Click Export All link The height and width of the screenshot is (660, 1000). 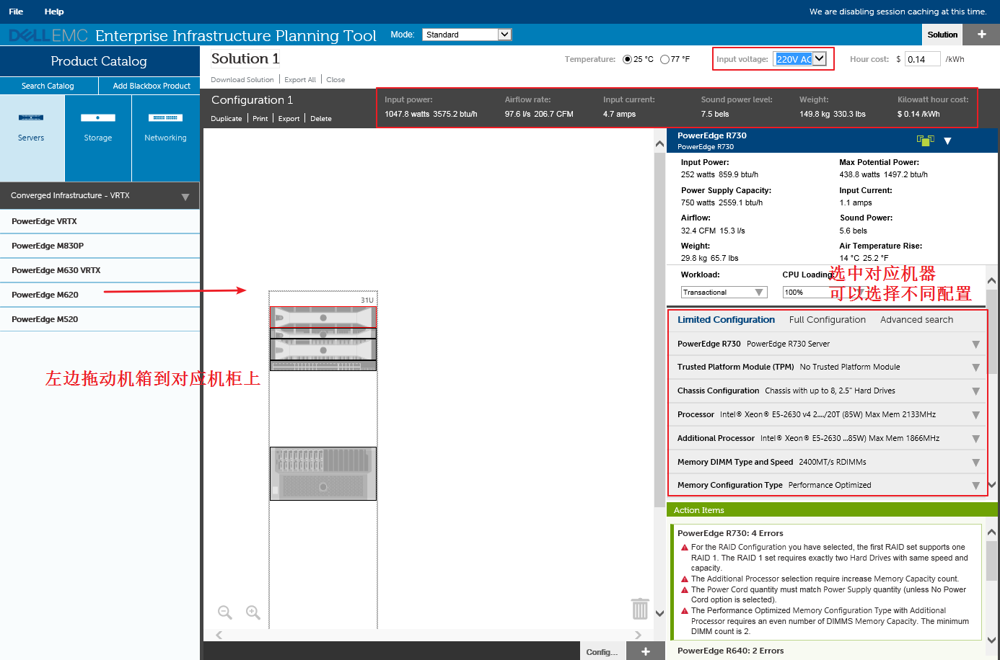click(x=300, y=80)
